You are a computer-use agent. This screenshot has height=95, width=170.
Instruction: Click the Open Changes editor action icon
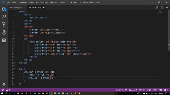(157, 8)
